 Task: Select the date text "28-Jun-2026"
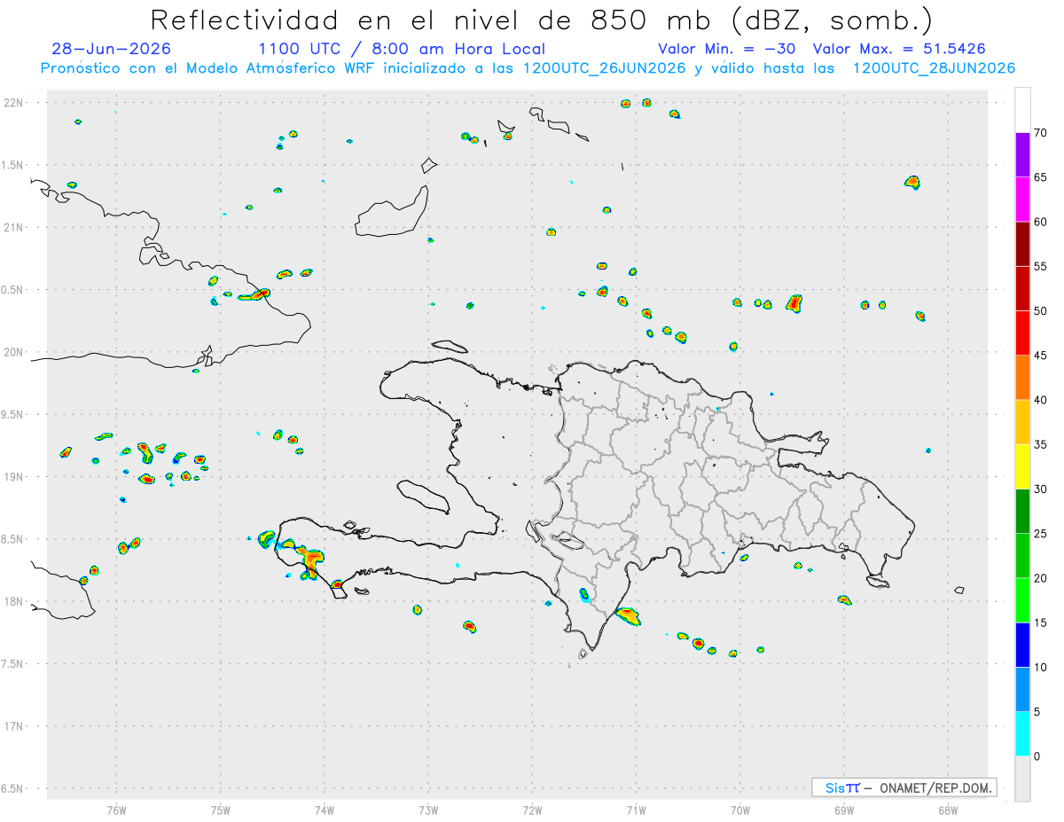click(x=112, y=49)
